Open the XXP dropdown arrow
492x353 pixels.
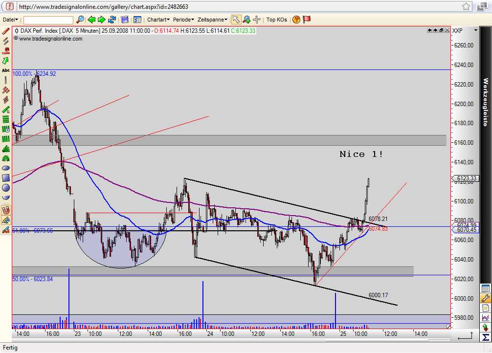(476, 30)
